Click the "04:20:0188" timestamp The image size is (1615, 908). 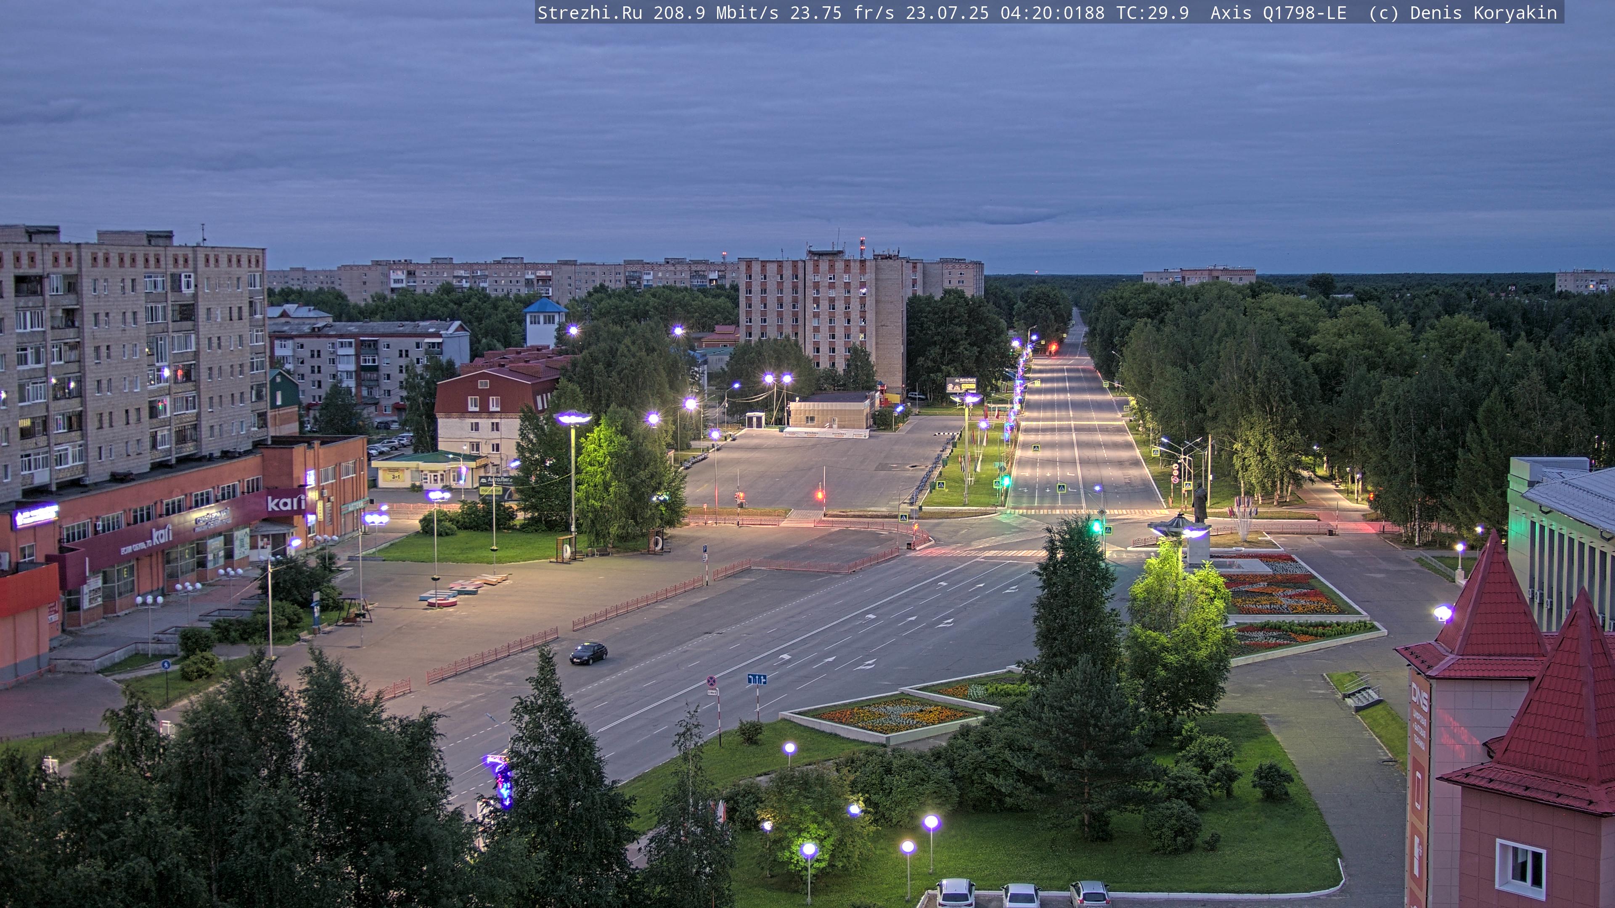(1052, 13)
